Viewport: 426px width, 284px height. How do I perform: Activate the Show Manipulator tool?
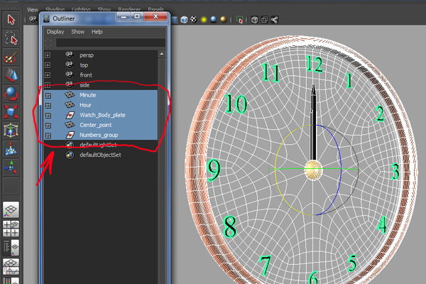11,167
